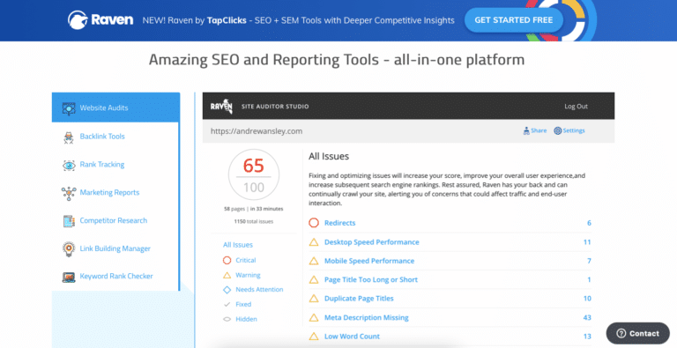Click the Keyword Rank Checker laptop icon
The image size is (677, 348).
[x=69, y=277]
